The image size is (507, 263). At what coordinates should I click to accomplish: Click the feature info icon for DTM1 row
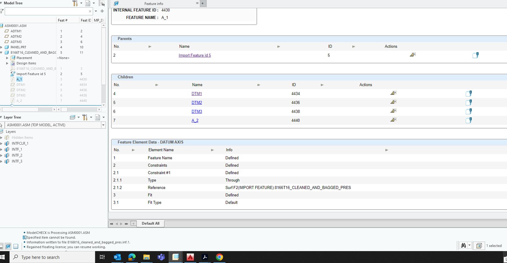click(393, 93)
